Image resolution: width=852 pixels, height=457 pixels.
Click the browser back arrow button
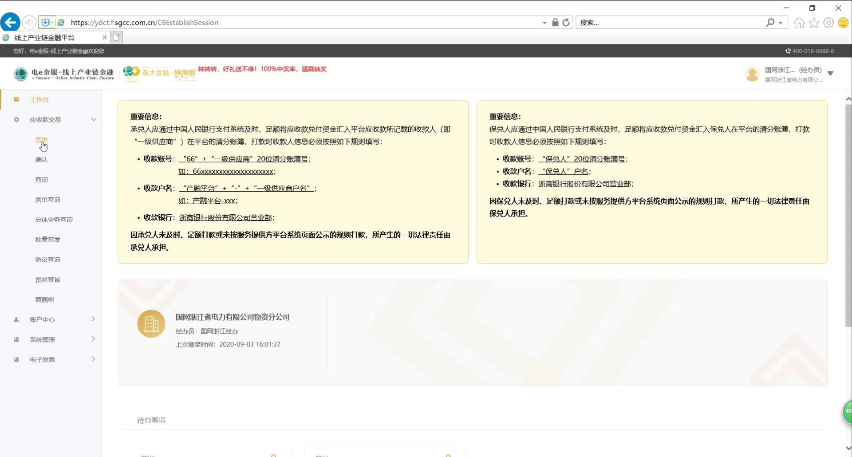[x=10, y=22]
